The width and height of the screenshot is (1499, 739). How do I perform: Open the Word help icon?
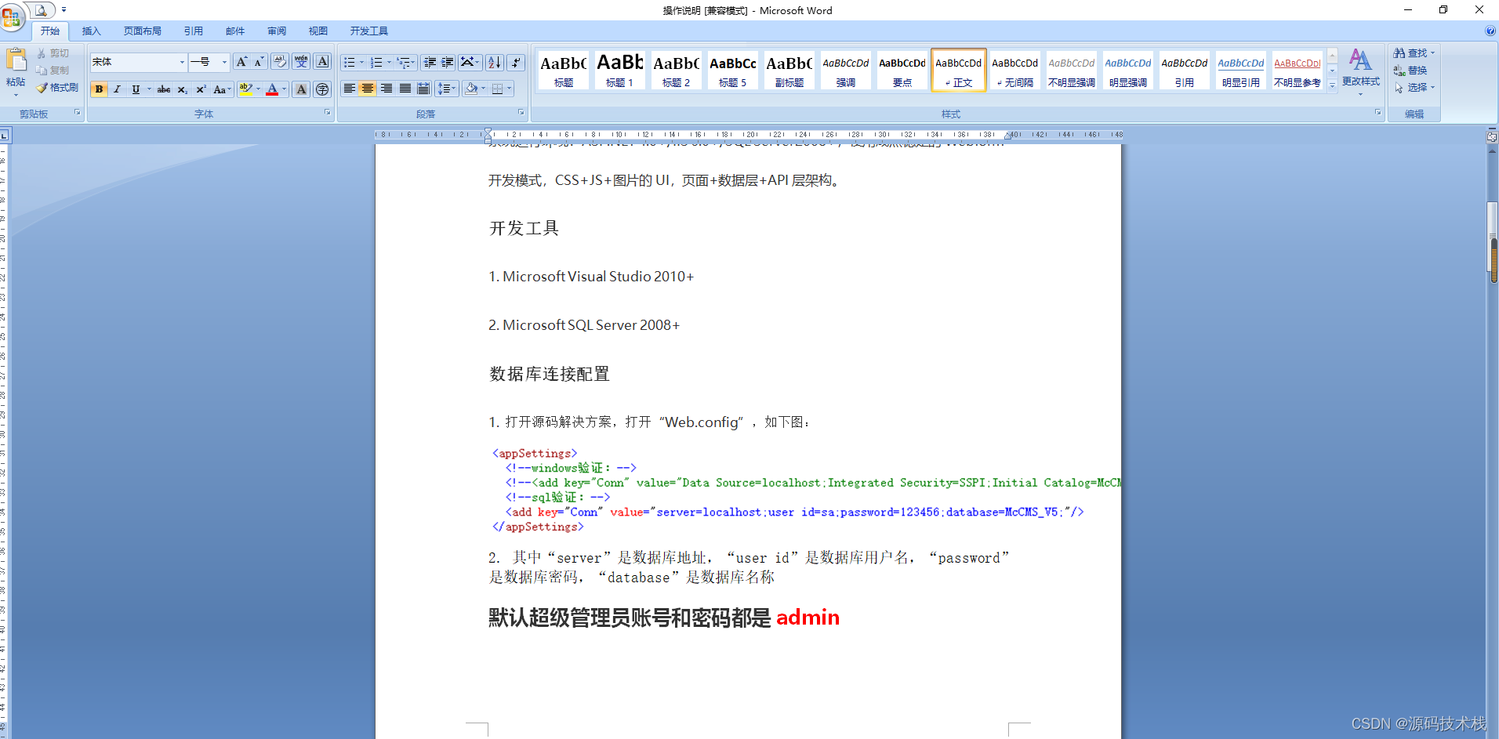(1490, 31)
